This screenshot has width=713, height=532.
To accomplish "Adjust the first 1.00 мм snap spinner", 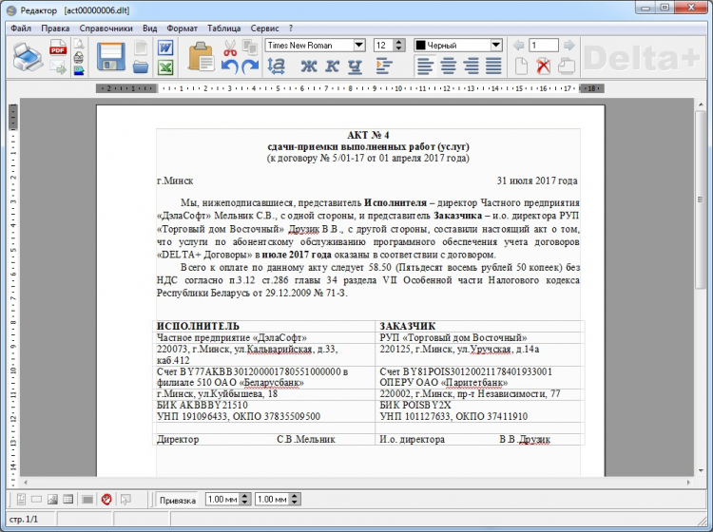I will tap(244, 500).
